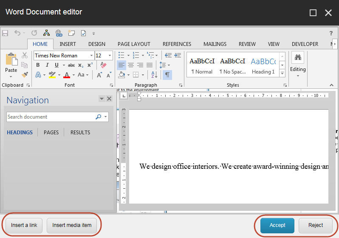This screenshot has width=339, height=238.
Task: Center align the paragraph text
Action: pos(131,65)
